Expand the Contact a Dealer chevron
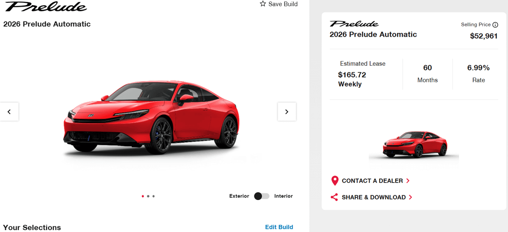The width and height of the screenshot is (508, 232). pos(408,181)
